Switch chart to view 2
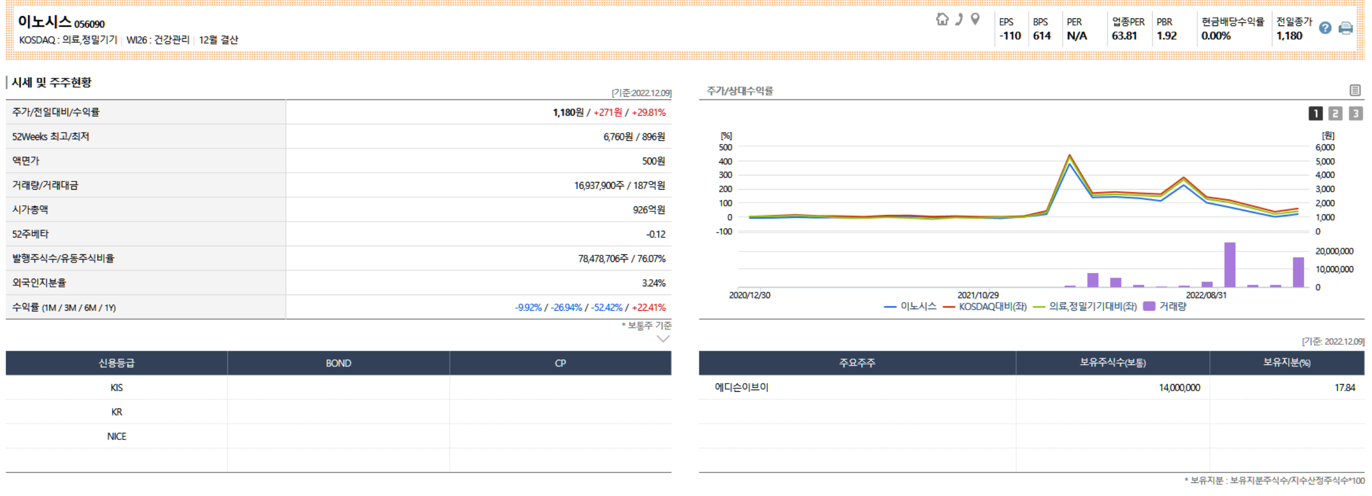1372x496 pixels. pos(1335,113)
